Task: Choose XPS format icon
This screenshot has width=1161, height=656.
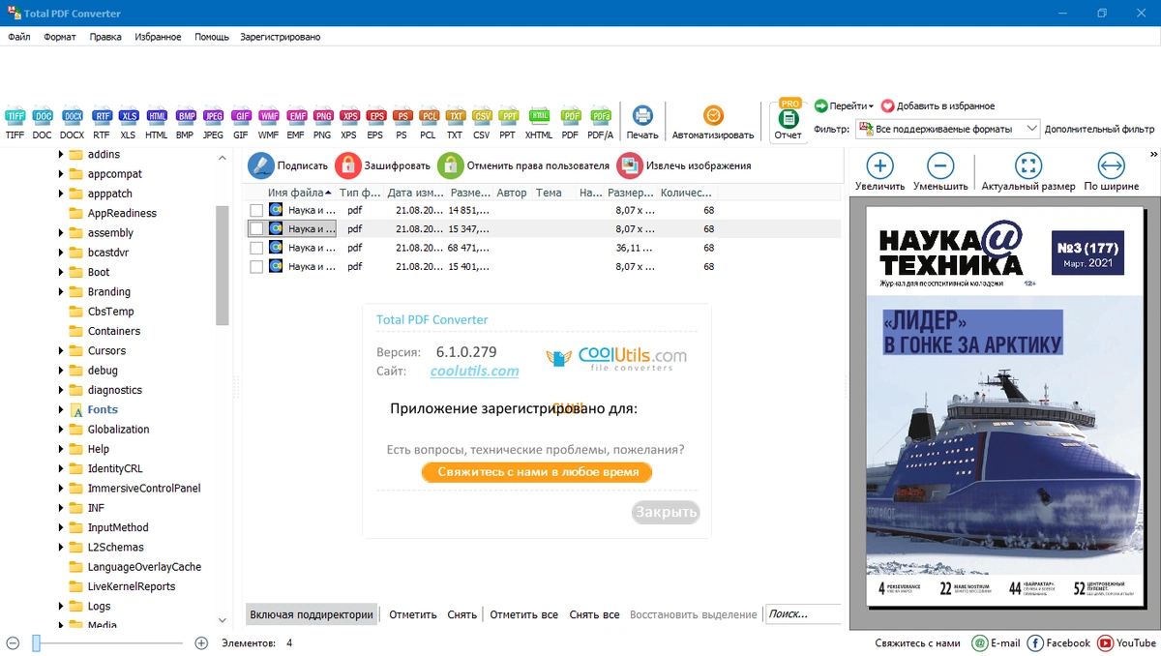Action: 349,122
